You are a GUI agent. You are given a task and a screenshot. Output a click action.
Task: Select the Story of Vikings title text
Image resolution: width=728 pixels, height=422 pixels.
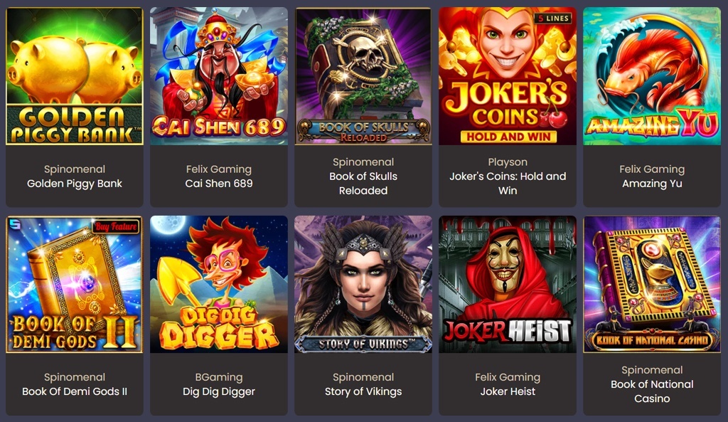363,392
